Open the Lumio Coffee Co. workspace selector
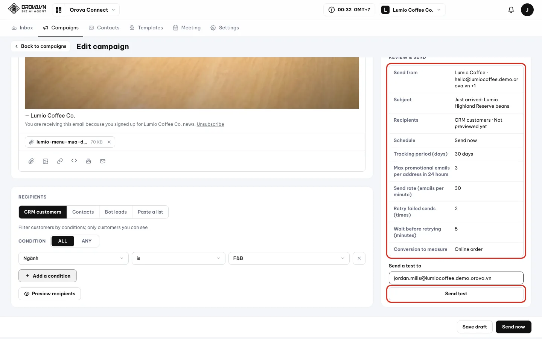 [412, 10]
